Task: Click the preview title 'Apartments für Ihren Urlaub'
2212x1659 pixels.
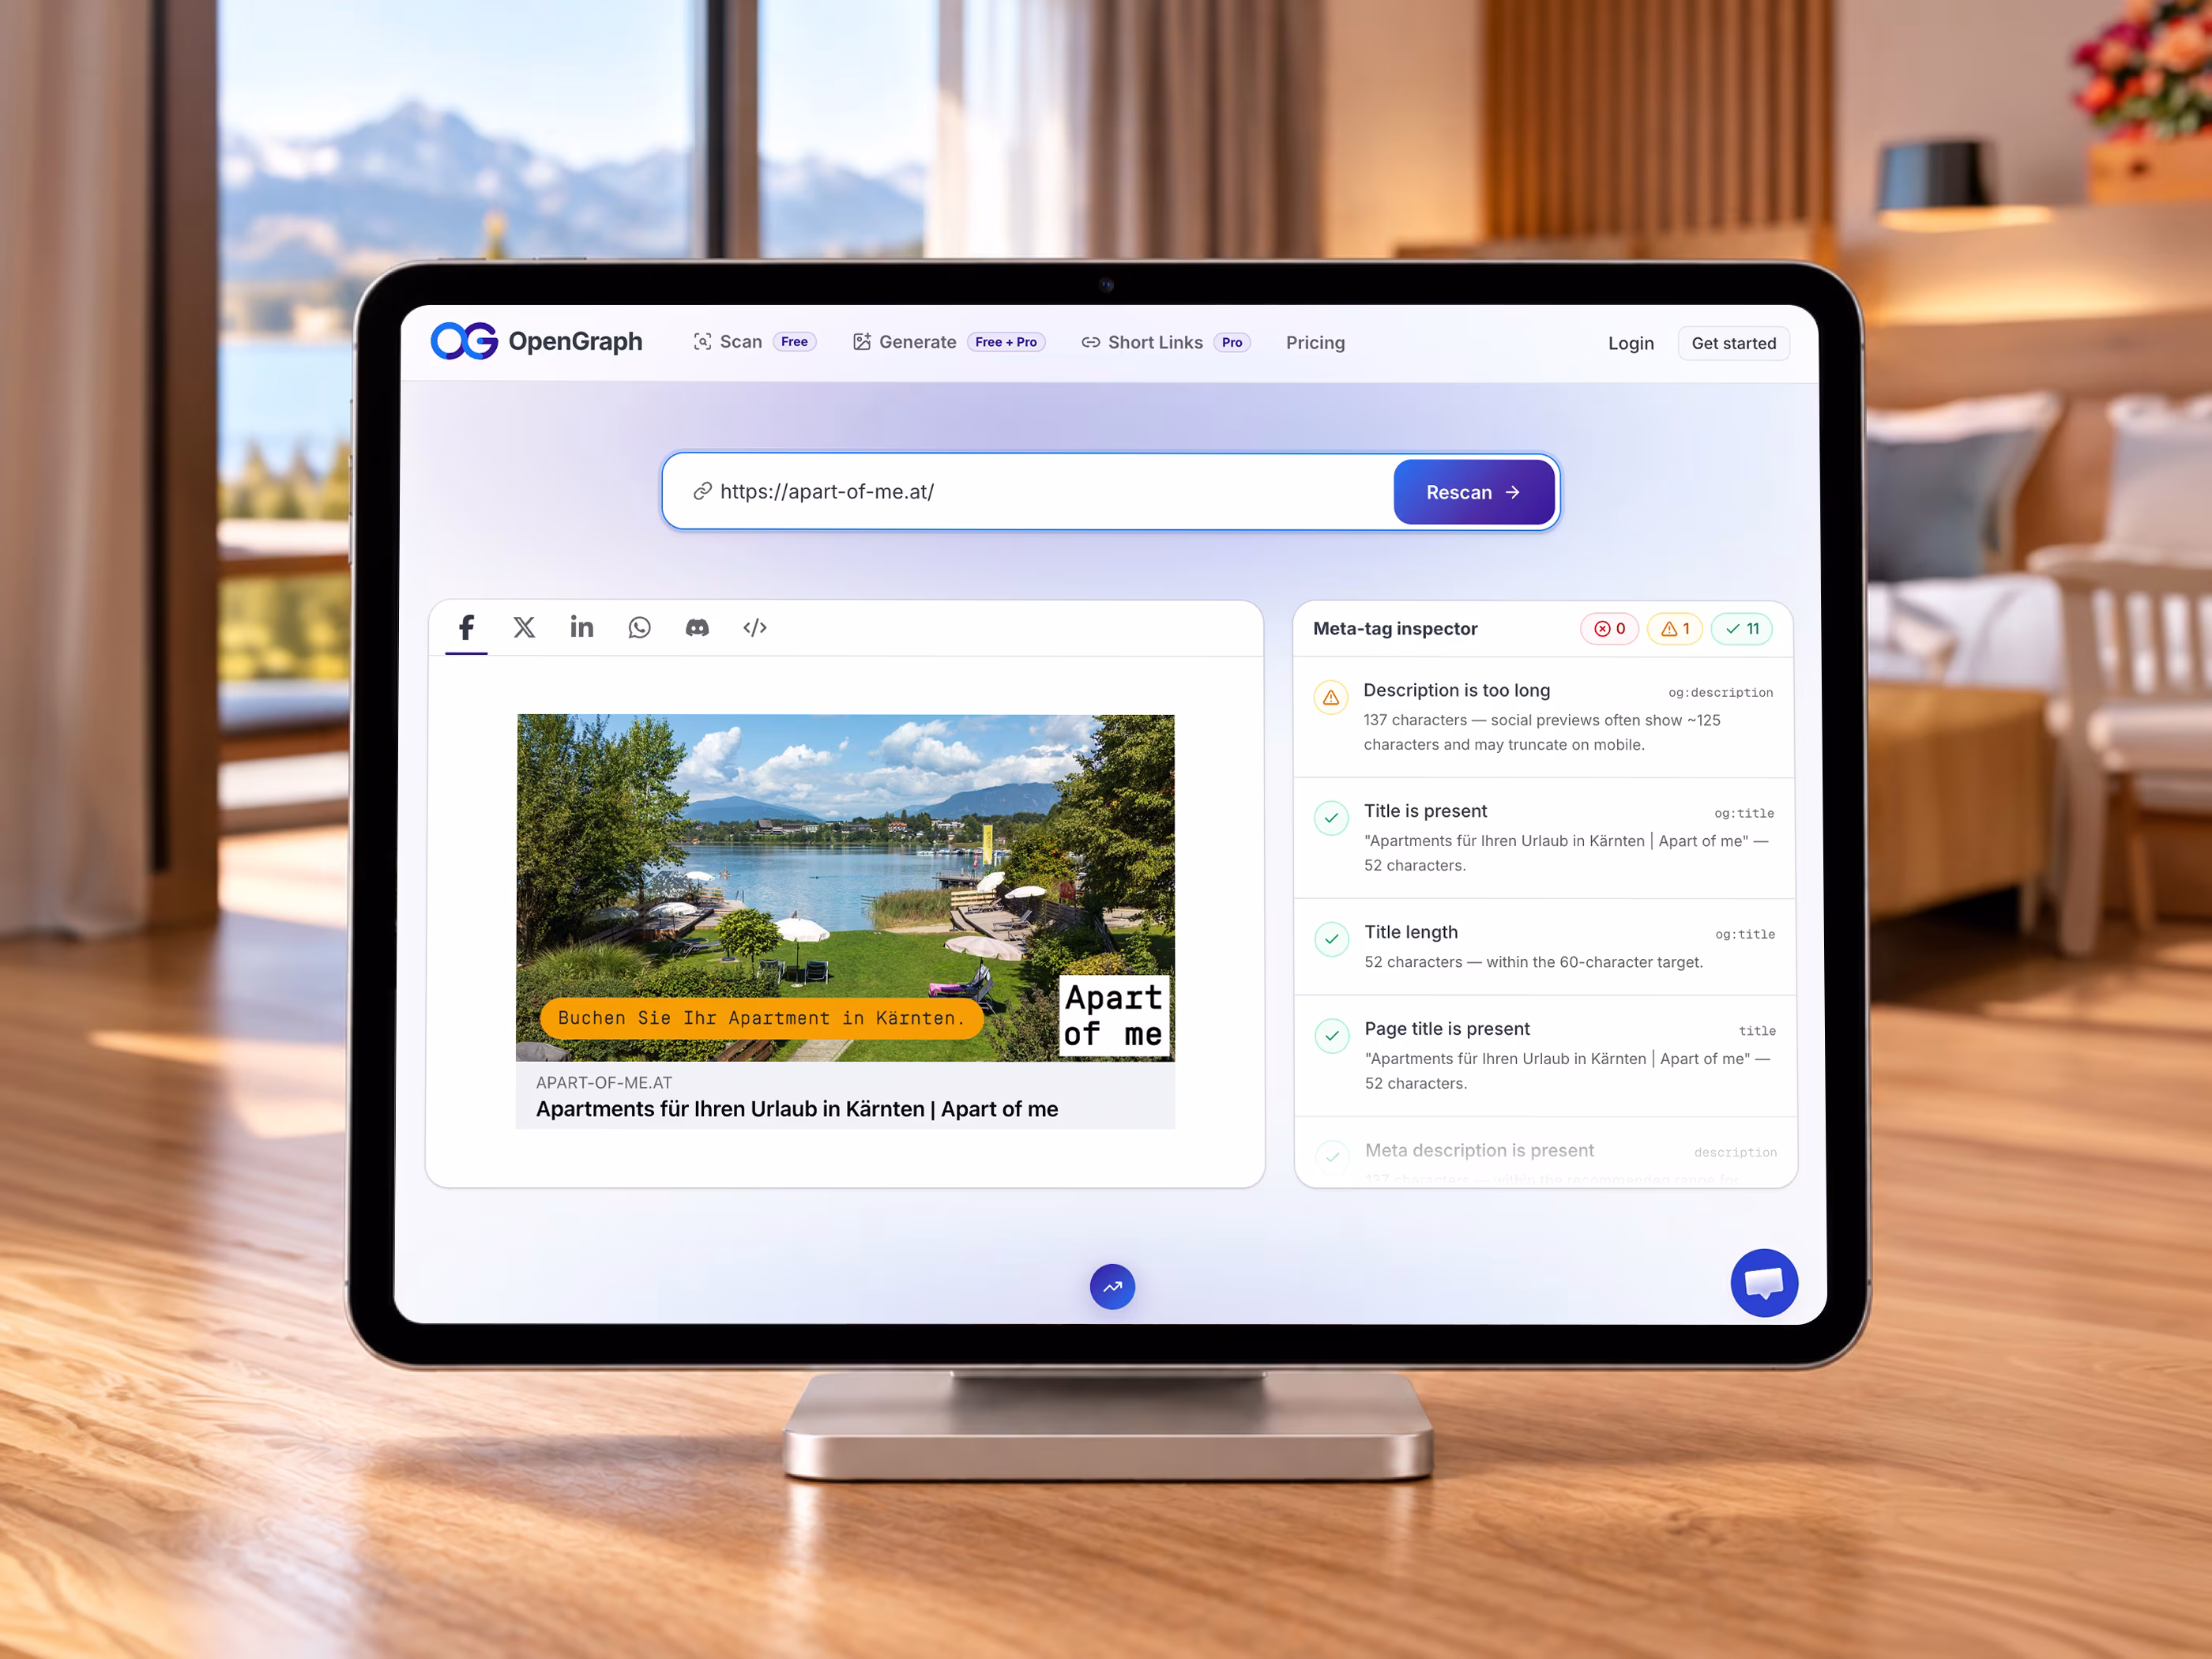Action: (797, 1109)
